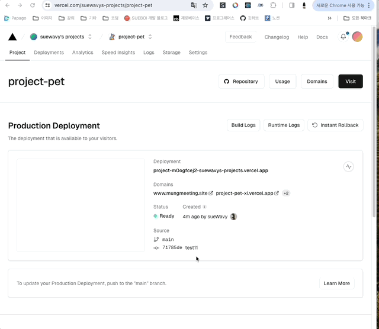The height and width of the screenshot is (329, 379).
Task: Open the 강의 bookmark folder
Action: [x=66, y=18]
